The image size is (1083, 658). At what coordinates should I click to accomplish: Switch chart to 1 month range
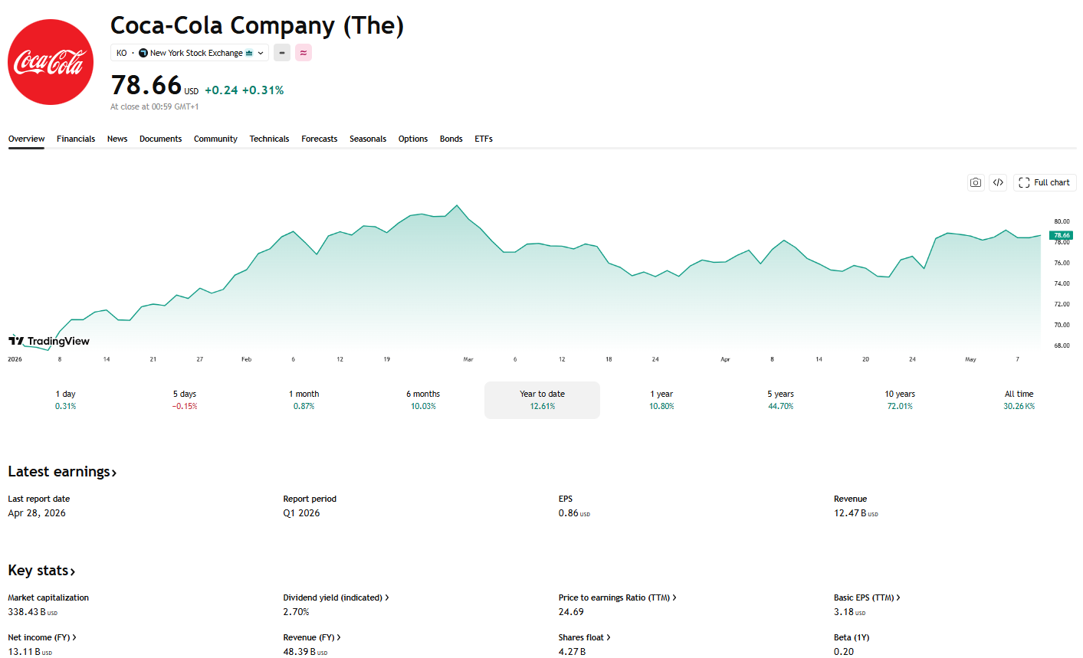coord(304,400)
